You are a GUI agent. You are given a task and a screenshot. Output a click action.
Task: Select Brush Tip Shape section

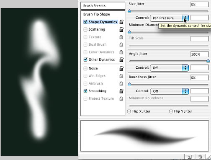pos(97,14)
